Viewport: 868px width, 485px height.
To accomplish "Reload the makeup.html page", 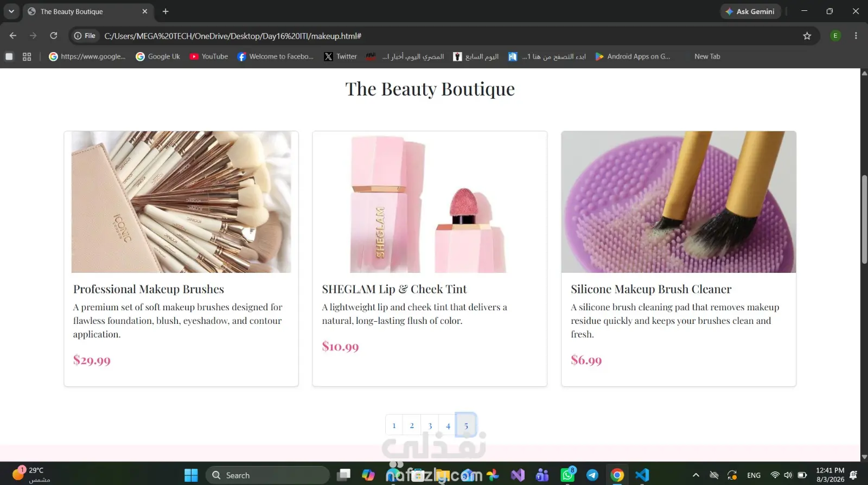I will click(54, 36).
